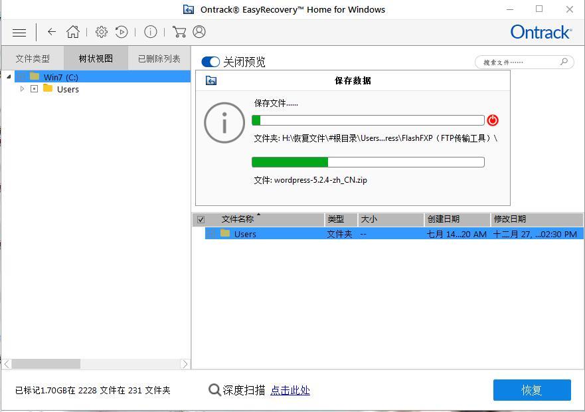Sort by 类型 column header
This screenshot has height=412, width=585.
click(341, 219)
